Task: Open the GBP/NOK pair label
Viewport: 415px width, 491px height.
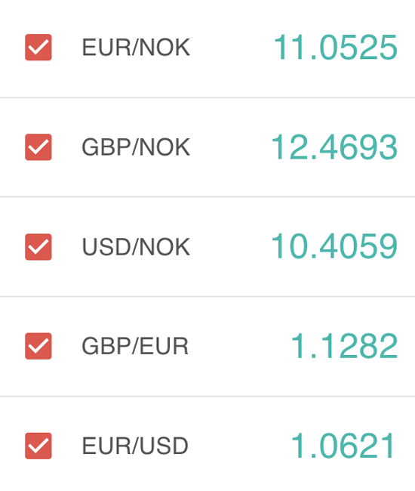Action: pyautogui.click(x=136, y=147)
